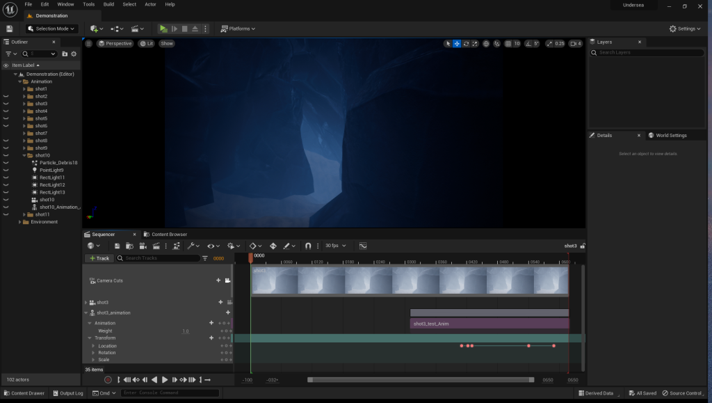Toggle rotation angle snapping in viewport
This screenshot has width=712, height=403.
(528, 44)
